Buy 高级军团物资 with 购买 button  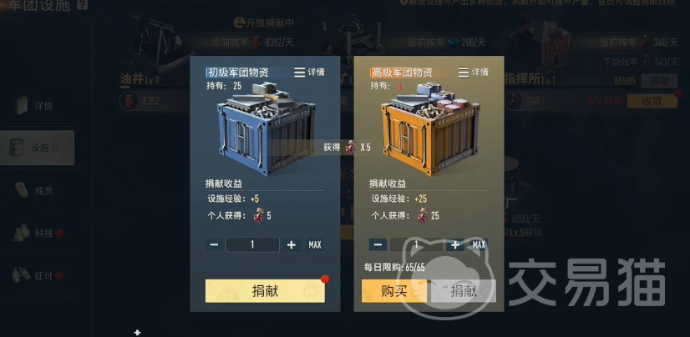point(394,291)
